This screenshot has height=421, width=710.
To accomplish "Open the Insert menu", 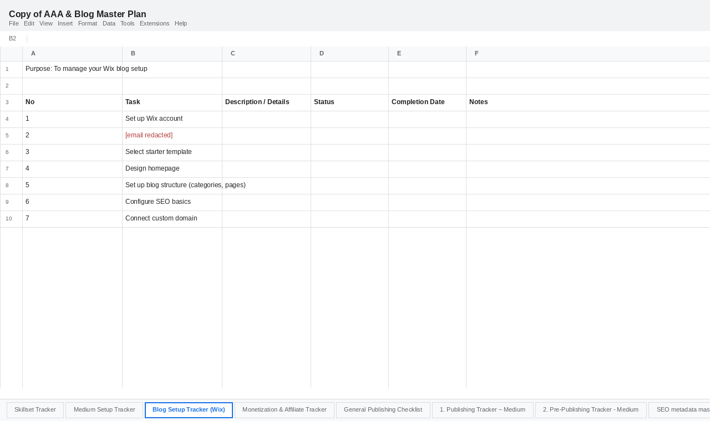I will pos(65,23).
